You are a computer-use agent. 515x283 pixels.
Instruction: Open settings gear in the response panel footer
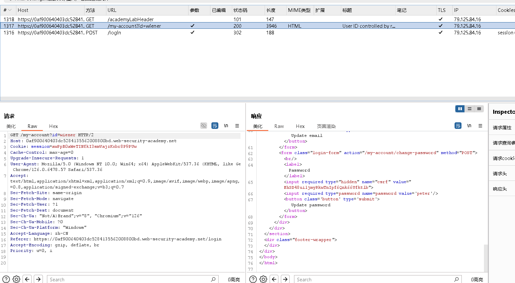coord(263,279)
